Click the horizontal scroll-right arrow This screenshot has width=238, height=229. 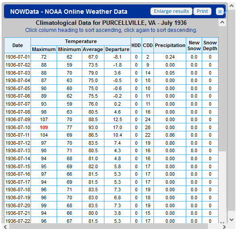click(x=224, y=227)
